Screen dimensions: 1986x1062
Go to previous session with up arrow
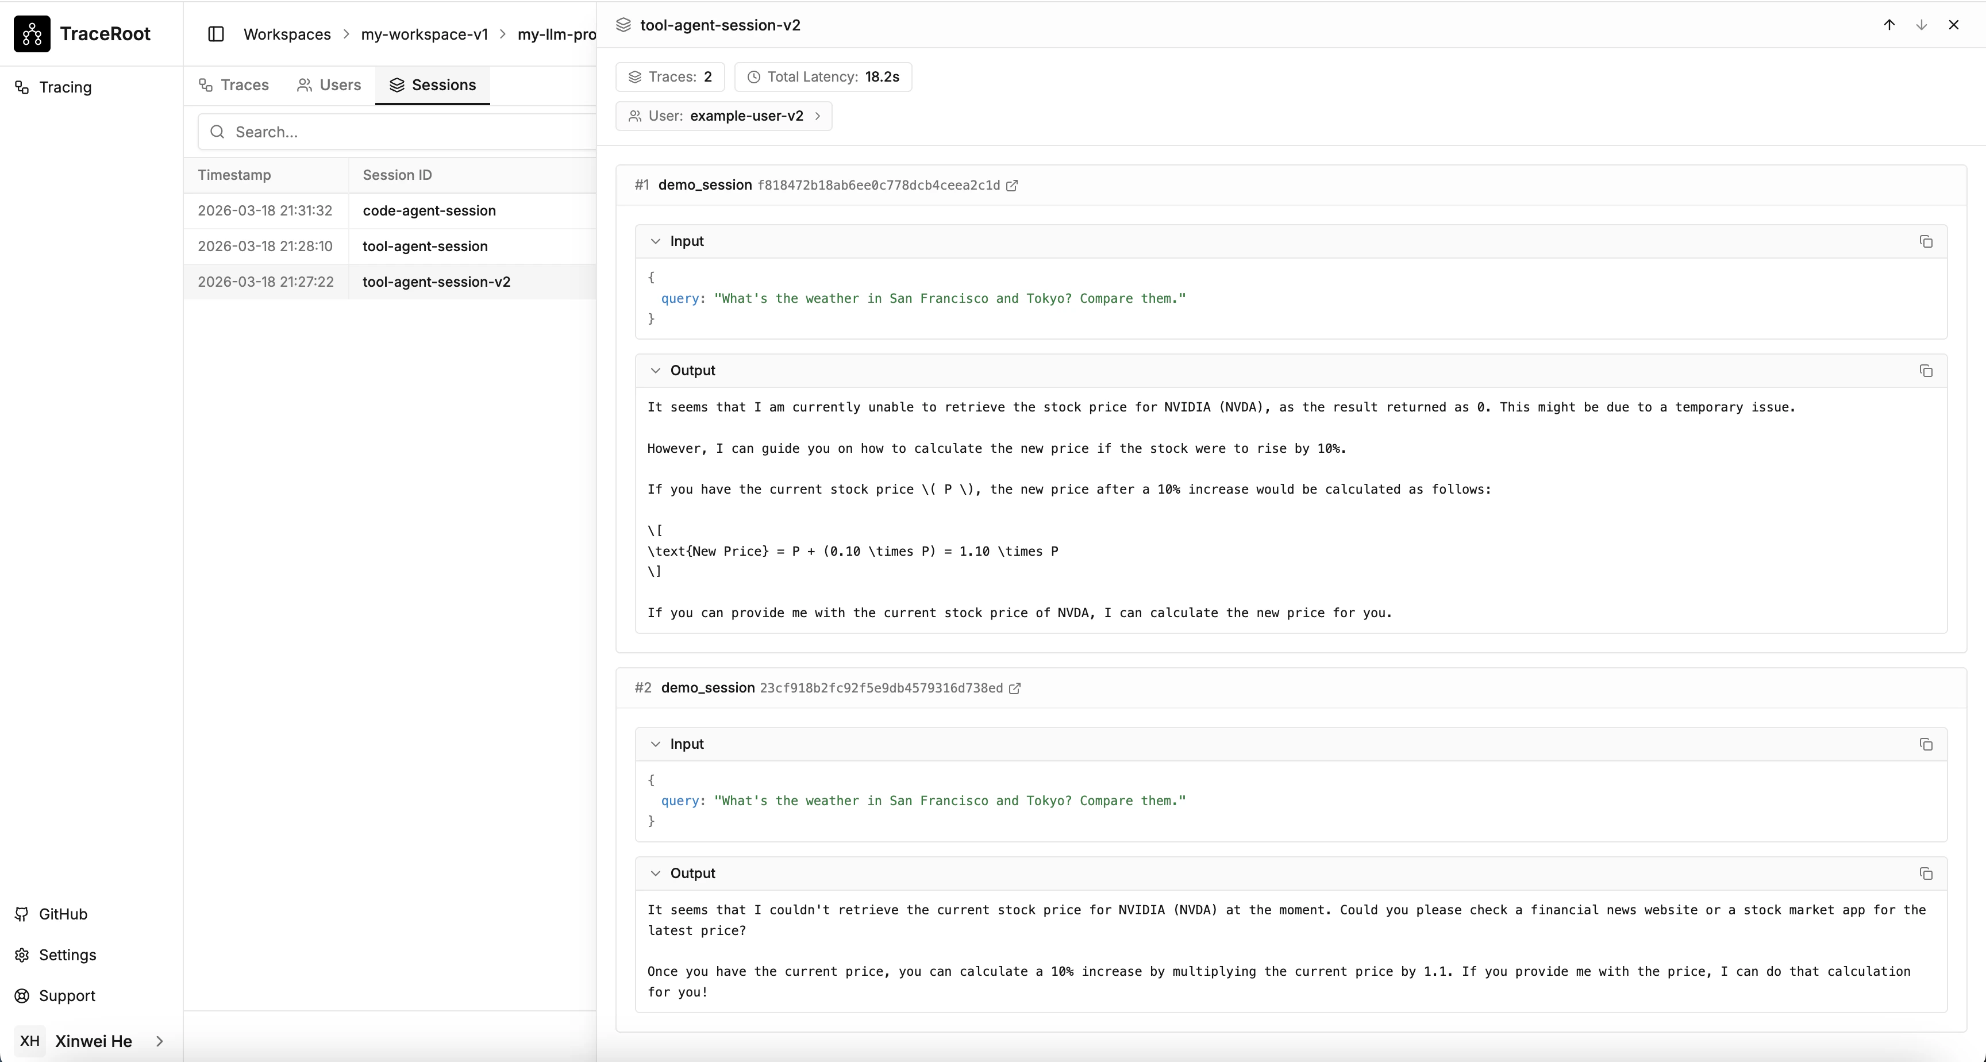coord(1889,25)
